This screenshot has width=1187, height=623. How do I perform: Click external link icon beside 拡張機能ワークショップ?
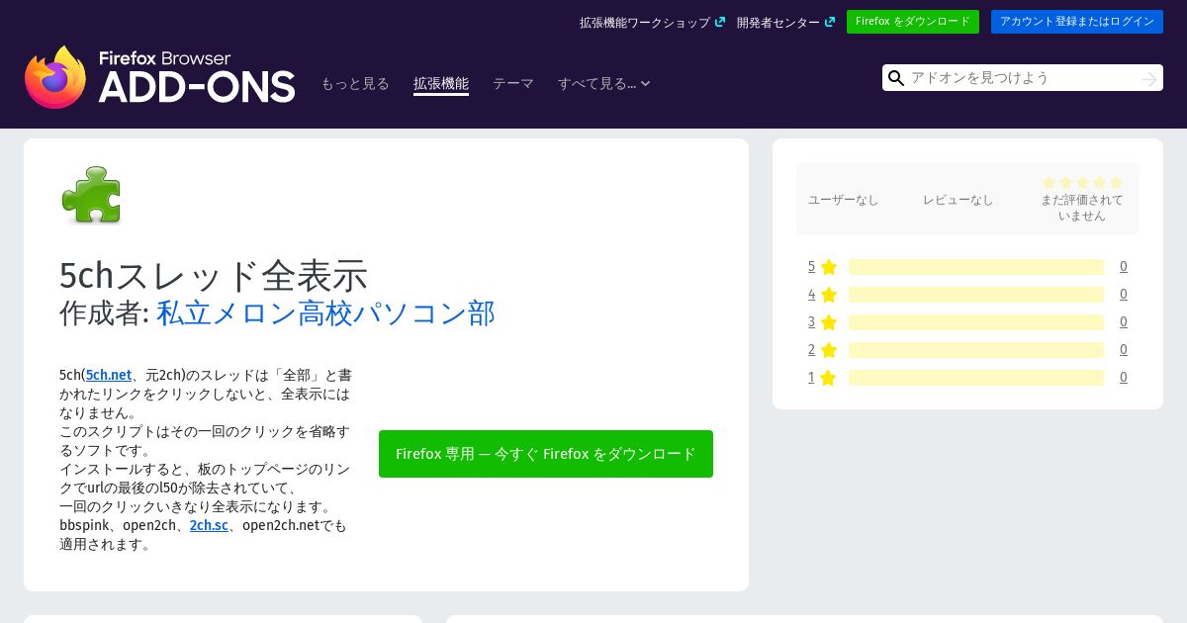pyautogui.click(x=720, y=22)
